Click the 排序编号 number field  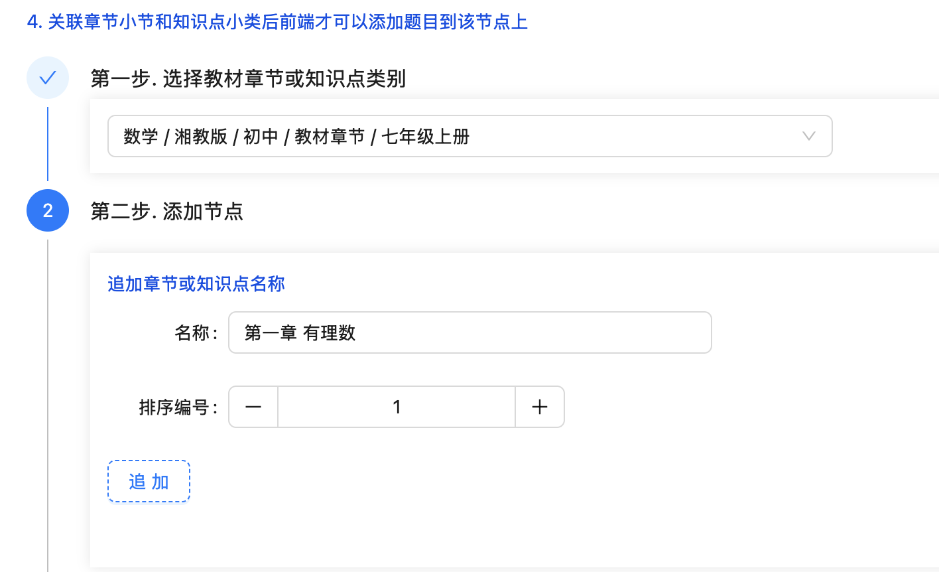(397, 407)
